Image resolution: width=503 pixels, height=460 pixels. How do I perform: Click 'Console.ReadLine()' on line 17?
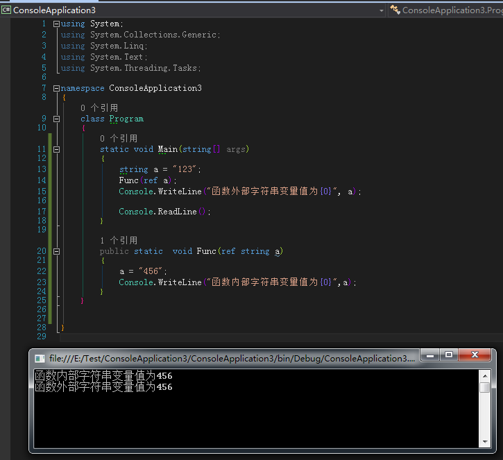click(162, 212)
